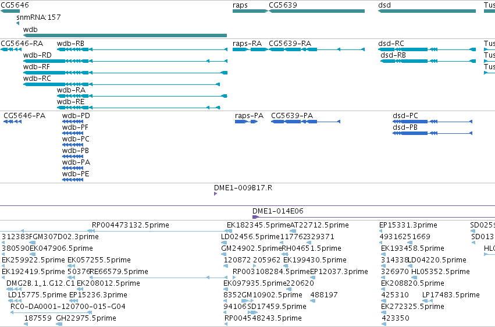Image resolution: width=495 pixels, height=327 pixels.
Task: Select the LD02456.5prime EST label
Action: click(250, 237)
